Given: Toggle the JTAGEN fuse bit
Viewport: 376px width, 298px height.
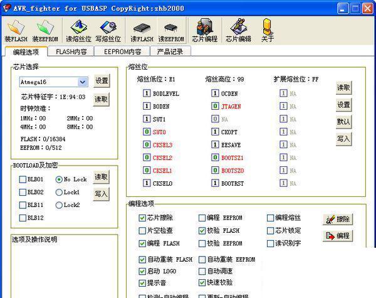Looking at the screenshot, I should (215, 106).
